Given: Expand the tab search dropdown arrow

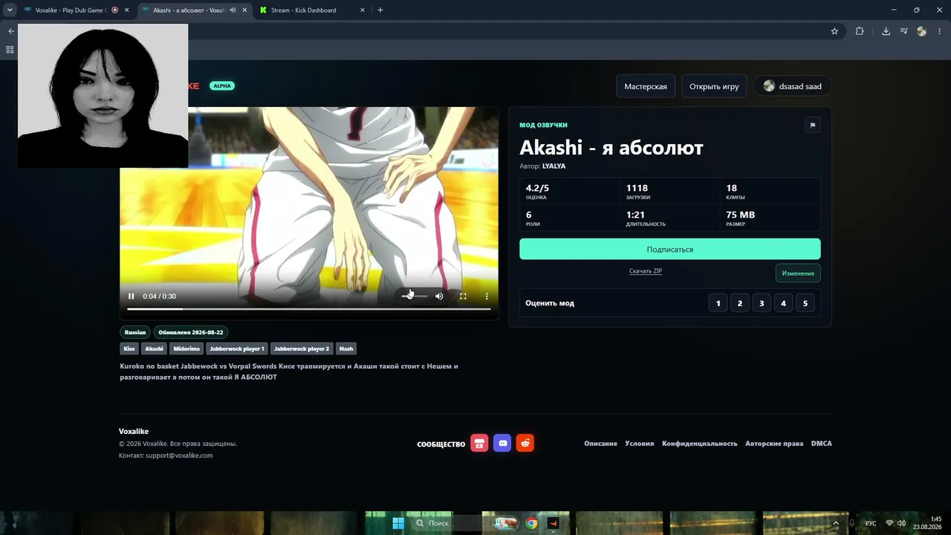Looking at the screenshot, I should click(x=10, y=10).
